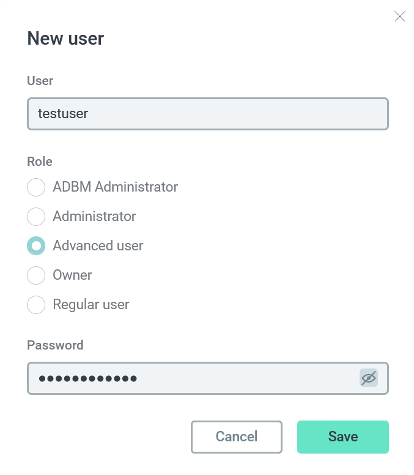Select the Regular user radio circle
Image resolution: width=414 pixels, height=475 pixels.
[x=36, y=305]
